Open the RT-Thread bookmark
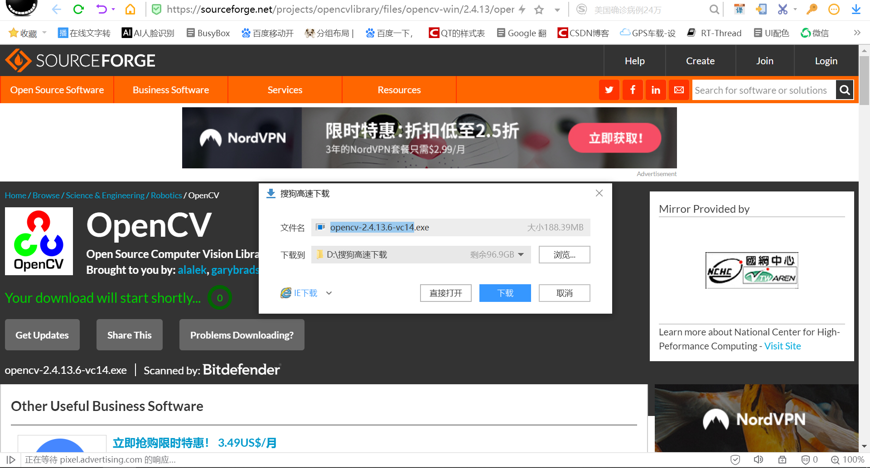 pos(714,33)
